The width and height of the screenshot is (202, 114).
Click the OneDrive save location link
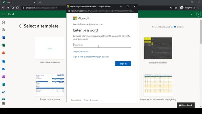pyautogui.click(x=179, y=27)
